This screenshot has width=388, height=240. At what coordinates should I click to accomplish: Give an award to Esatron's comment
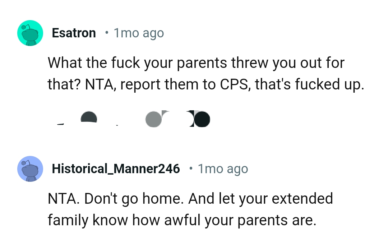tap(154, 119)
